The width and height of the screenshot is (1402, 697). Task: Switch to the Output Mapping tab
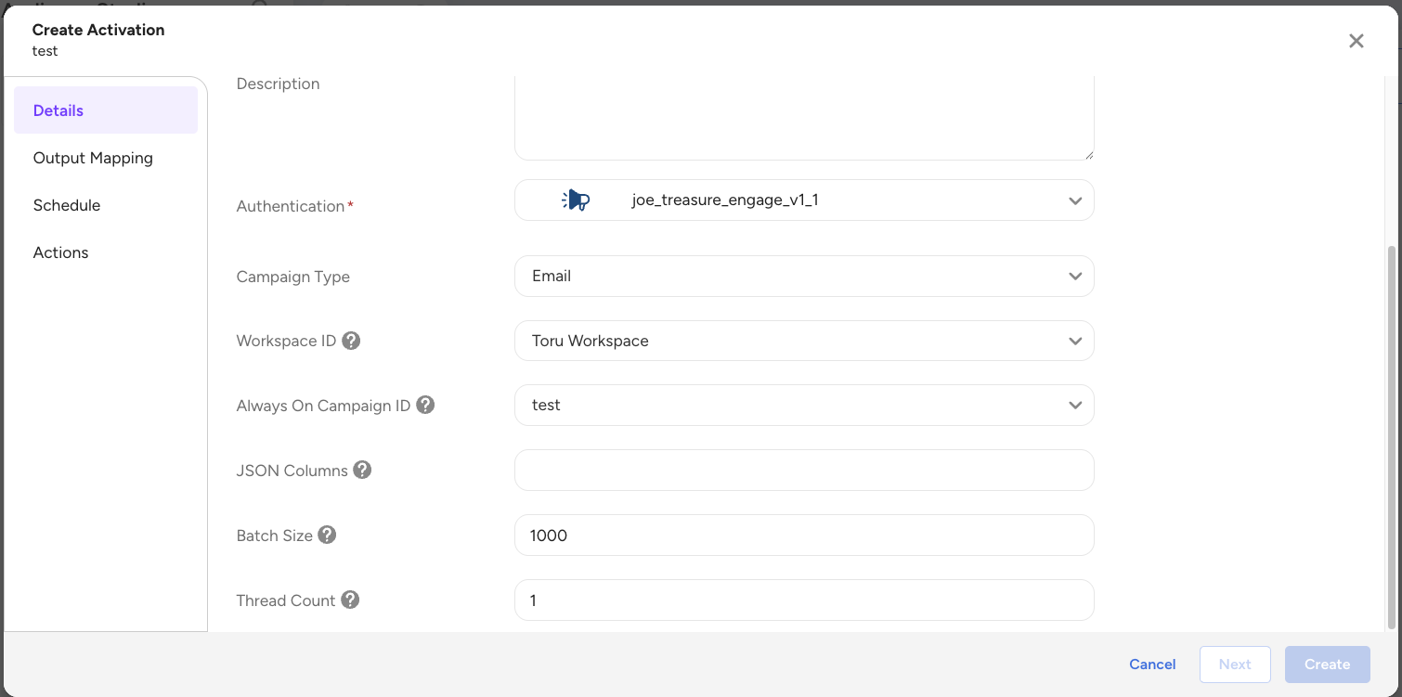click(x=93, y=158)
